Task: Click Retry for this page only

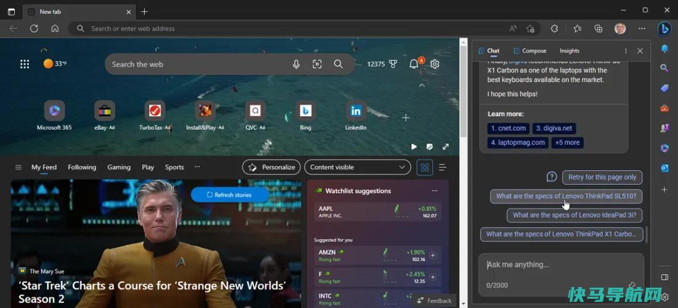Action: click(602, 177)
